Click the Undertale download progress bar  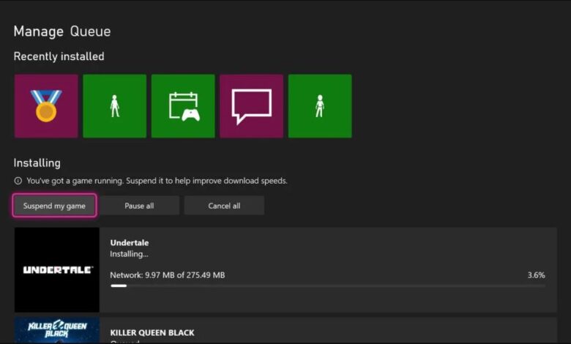(x=328, y=285)
